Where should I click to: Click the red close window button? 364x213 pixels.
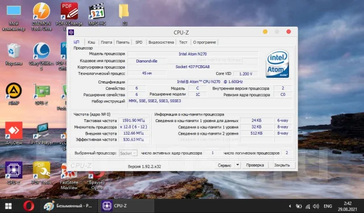click(288, 32)
